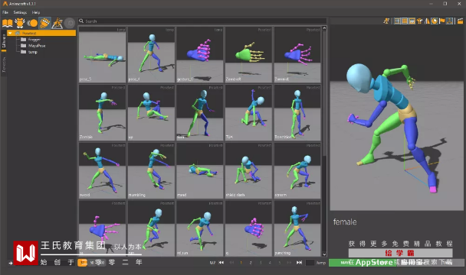Image resolution: width=466 pixels, height=275 pixels.
Task: Click the thumbnail grid scroll down arrow
Action: (x=324, y=254)
